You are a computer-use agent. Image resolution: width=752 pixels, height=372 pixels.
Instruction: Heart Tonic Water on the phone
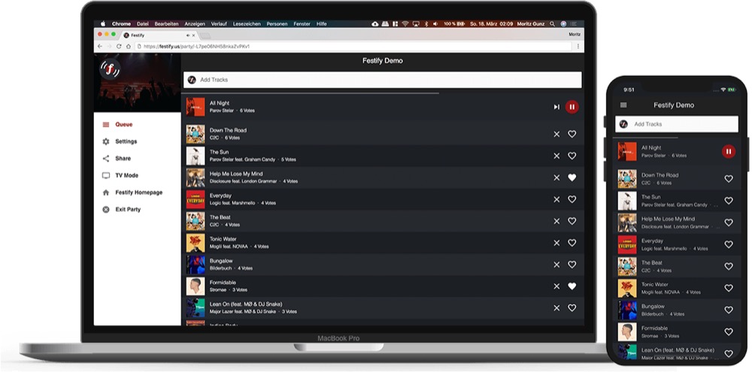729,288
